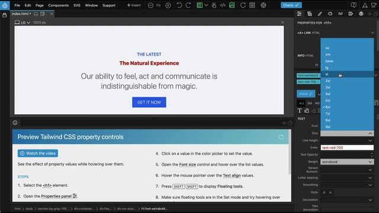Open the Decoration dropdown
Image resolution: width=379 pixels, height=213 pixels.
pyautogui.click(x=347, y=200)
